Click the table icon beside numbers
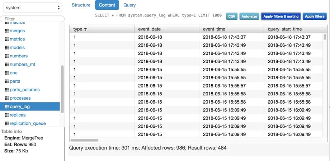The width and height of the screenshot is (330, 161). pos(6,56)
